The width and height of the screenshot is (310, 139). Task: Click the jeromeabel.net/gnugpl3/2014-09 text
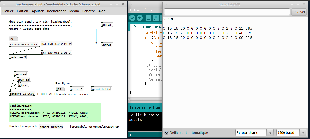(x=94, y=126)
